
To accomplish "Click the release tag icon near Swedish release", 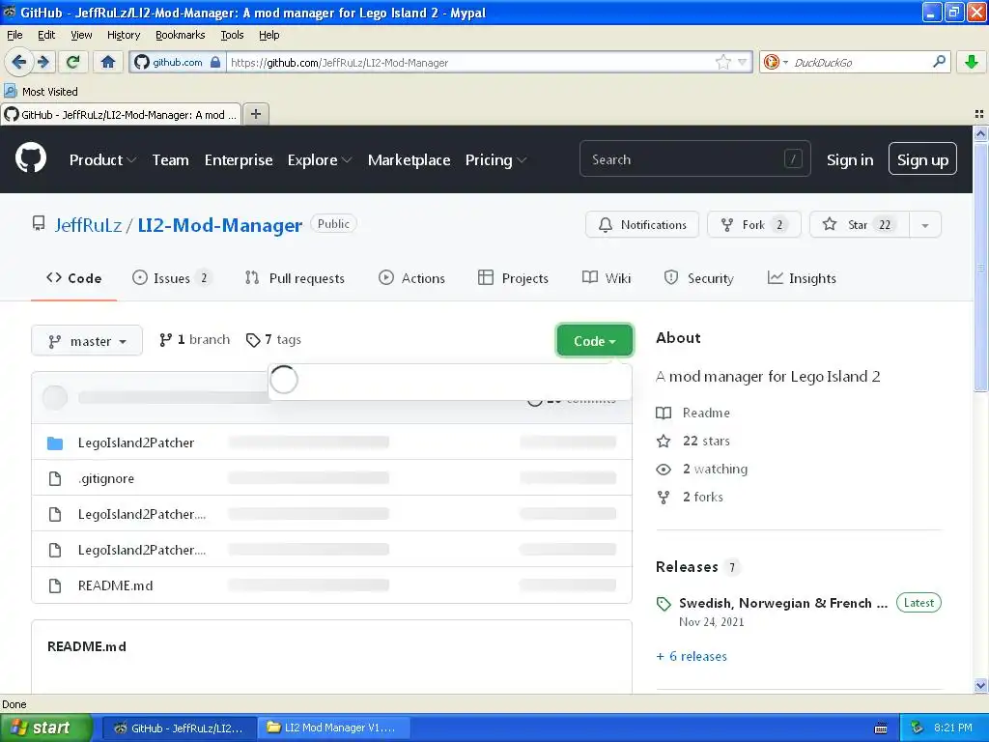I will coord(664,604).
